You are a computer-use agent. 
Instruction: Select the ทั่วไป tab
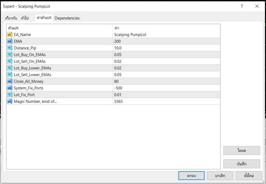(x=25, y=18)
